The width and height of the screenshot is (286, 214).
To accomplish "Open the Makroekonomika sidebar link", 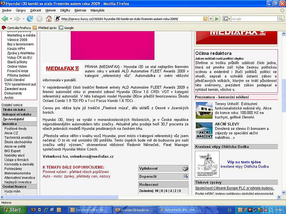I will click(18, 173).
